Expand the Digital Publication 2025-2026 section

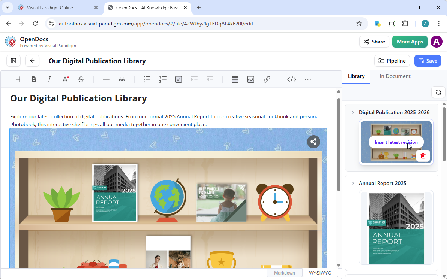[x=352, y=112]
